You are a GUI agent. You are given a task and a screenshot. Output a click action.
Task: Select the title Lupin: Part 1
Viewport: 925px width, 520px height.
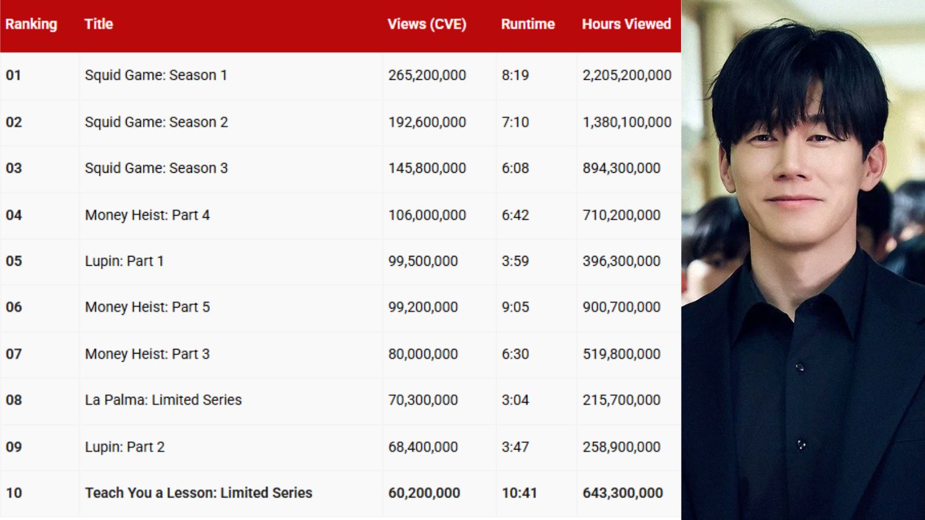124,261
